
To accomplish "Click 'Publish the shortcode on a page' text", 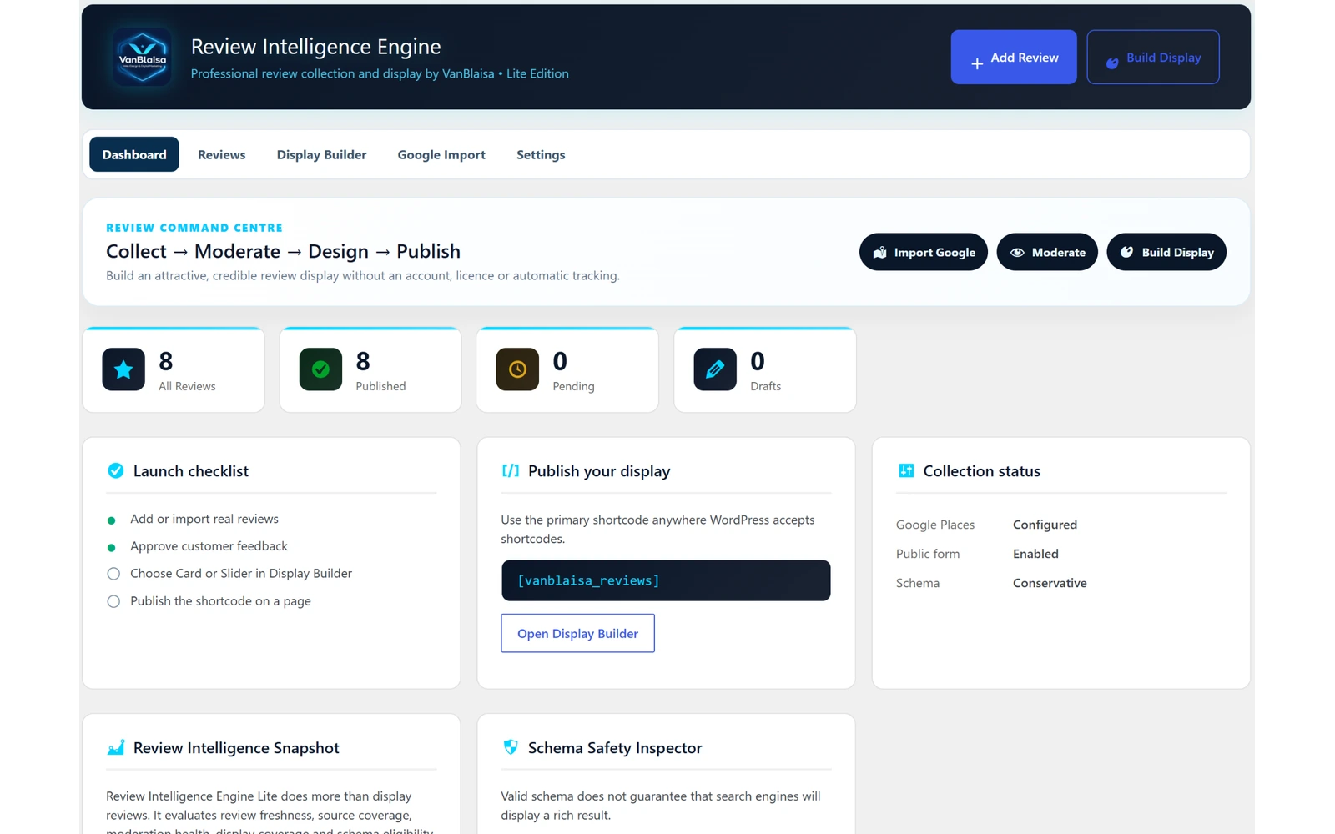I will (x=220, y=601).
